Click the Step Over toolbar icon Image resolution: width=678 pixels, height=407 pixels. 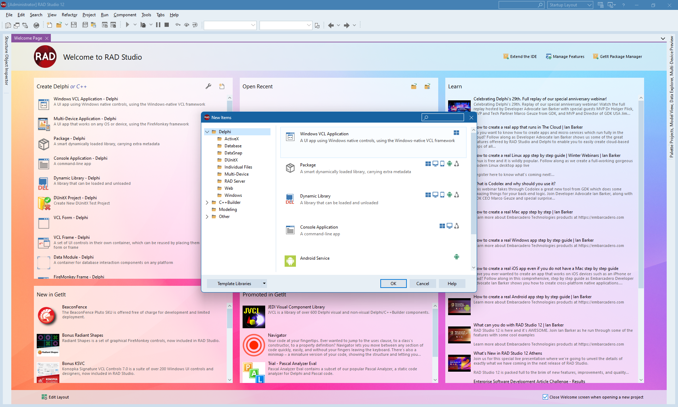[x=186, y=25]
